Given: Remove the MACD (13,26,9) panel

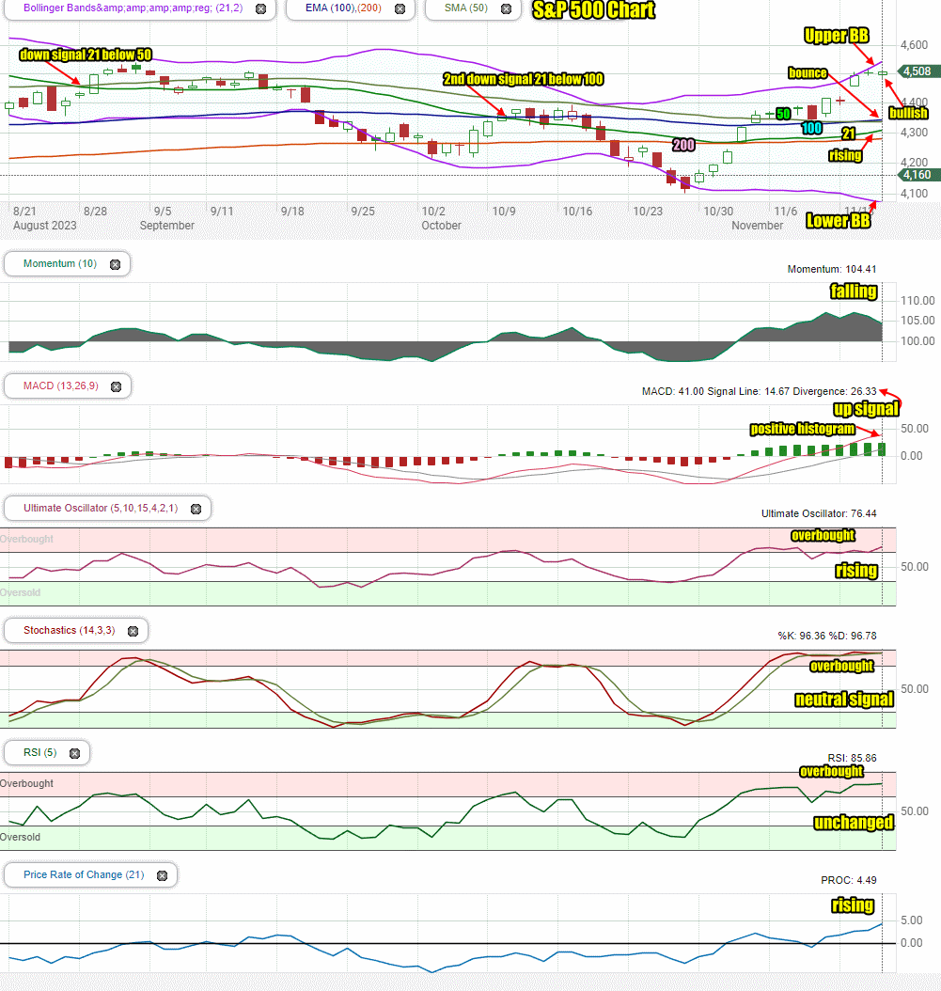Looking at the screenshot, I should pos(117,386).
